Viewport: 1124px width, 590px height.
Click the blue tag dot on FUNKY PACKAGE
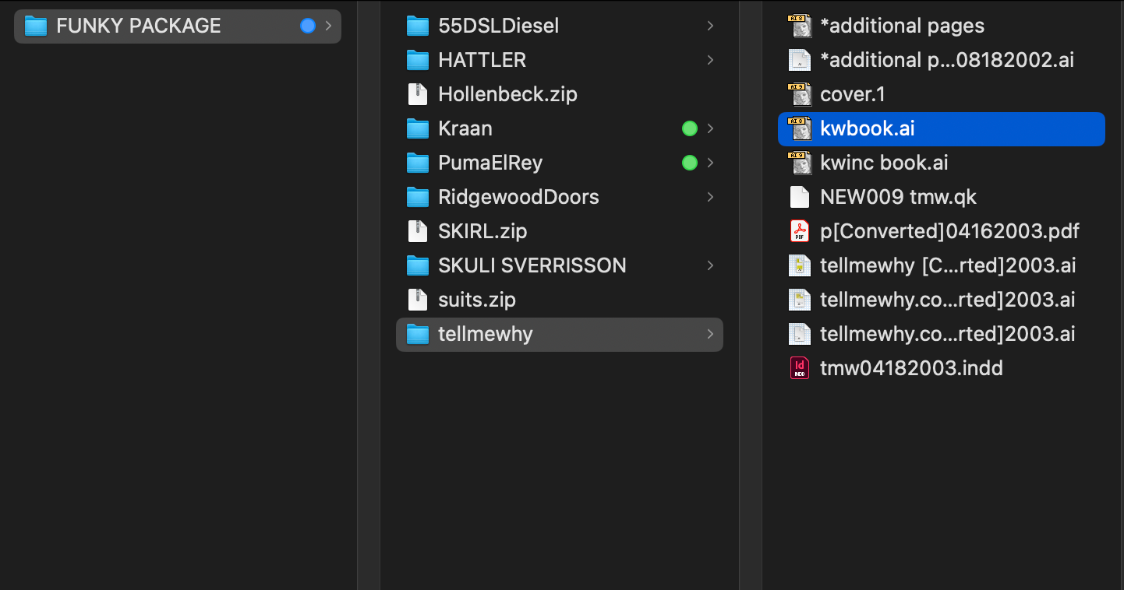coord(308,26)
